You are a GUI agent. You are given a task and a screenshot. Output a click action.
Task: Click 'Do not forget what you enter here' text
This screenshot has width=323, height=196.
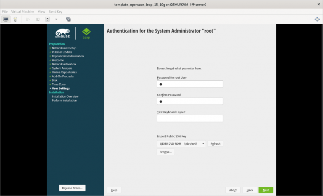[179, 69]
